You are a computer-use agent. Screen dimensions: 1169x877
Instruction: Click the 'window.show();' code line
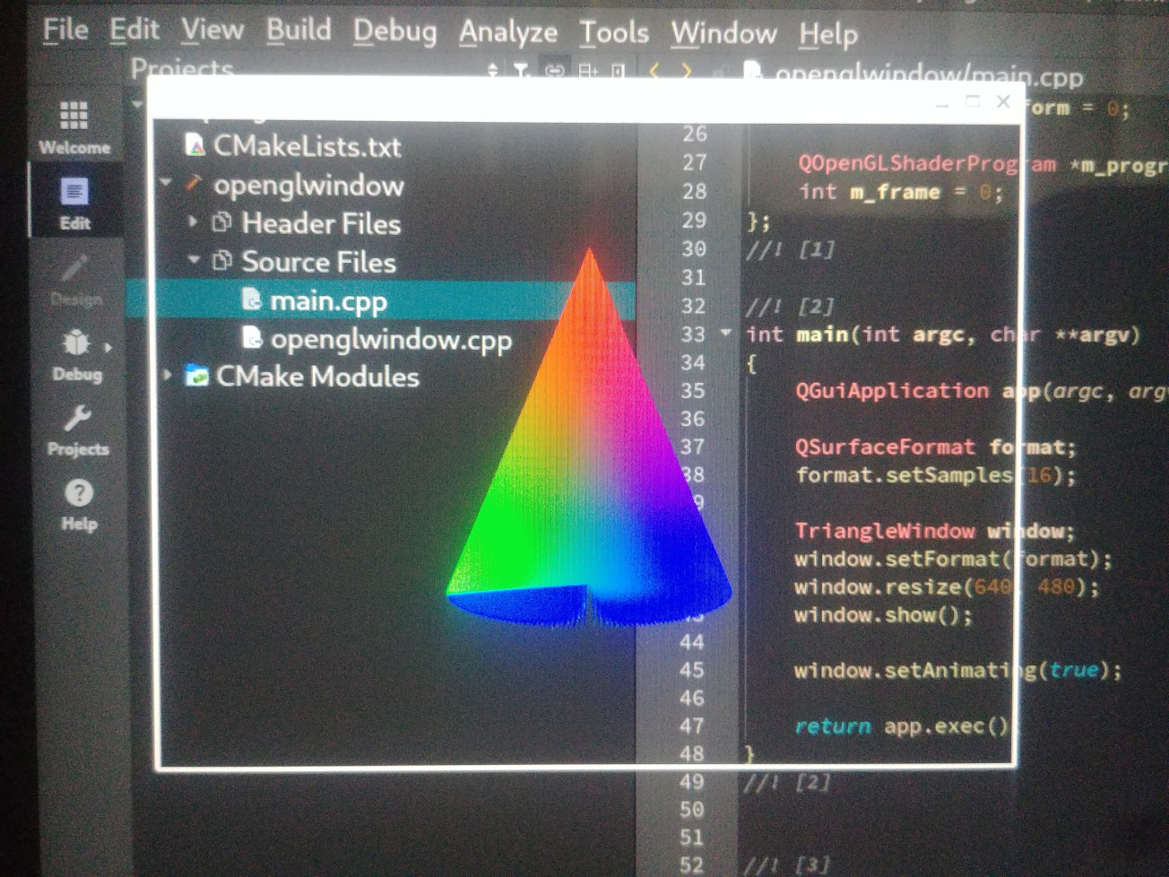pos(883,615)
